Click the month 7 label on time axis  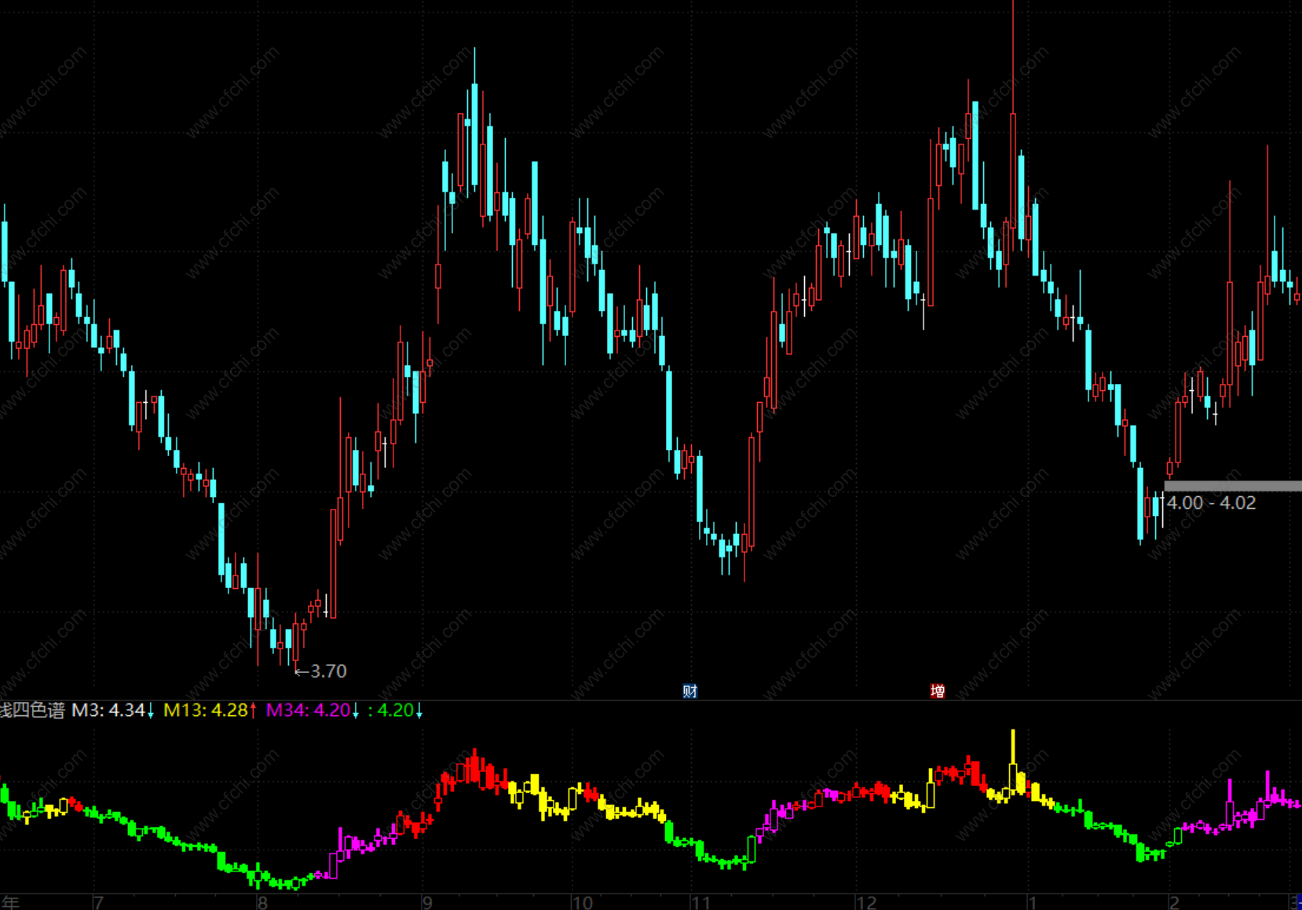click(98, 902)
